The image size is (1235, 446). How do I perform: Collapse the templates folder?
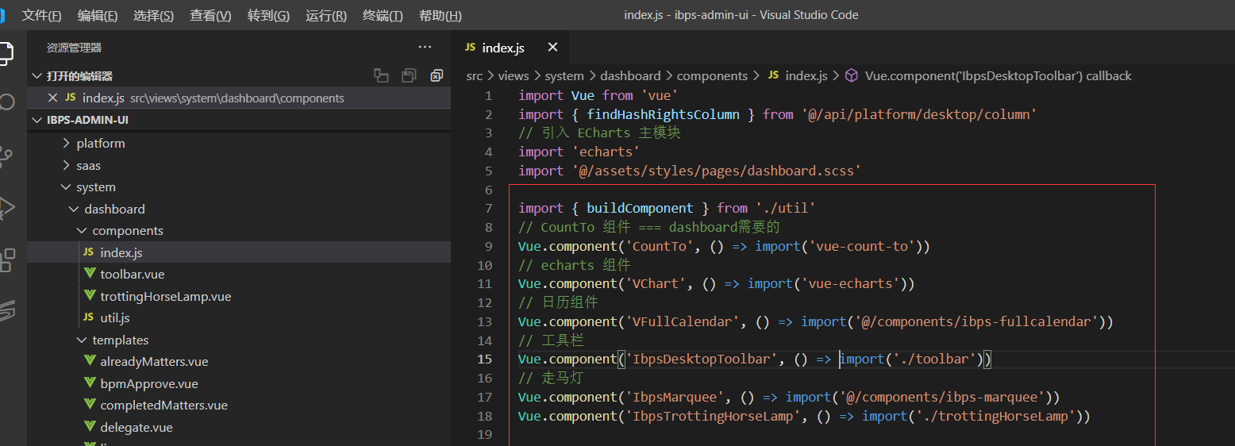pyautogui.click(x=119, y=340)
